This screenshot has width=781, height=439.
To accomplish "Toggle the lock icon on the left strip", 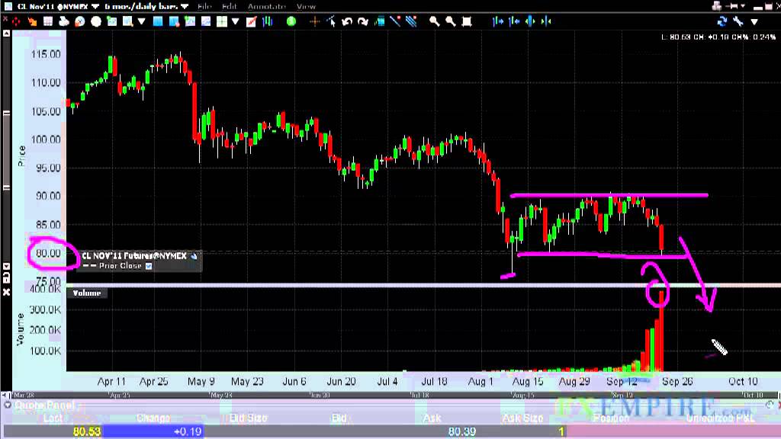I will click(x=6, y=278).
